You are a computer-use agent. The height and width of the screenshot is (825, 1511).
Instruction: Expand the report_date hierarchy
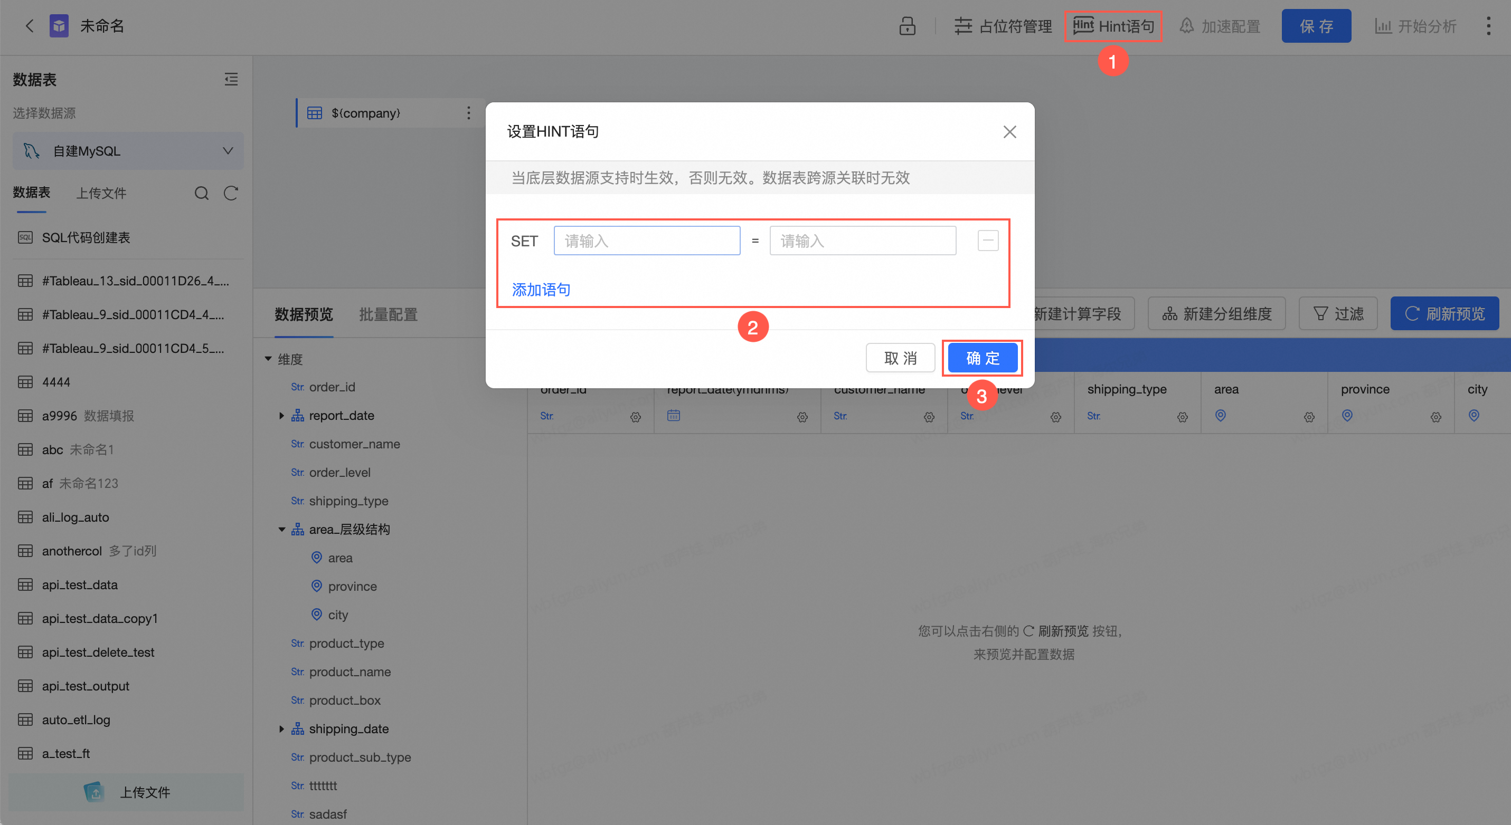tap(281, 416)
